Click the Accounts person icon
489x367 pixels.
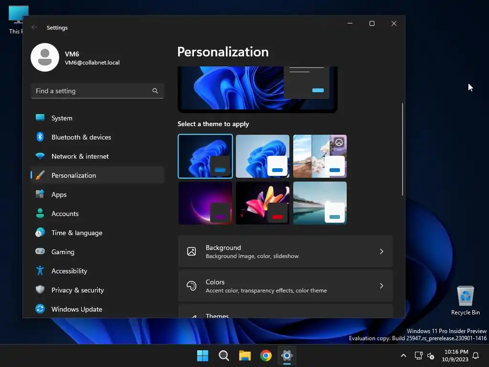[x=40, y=213]
